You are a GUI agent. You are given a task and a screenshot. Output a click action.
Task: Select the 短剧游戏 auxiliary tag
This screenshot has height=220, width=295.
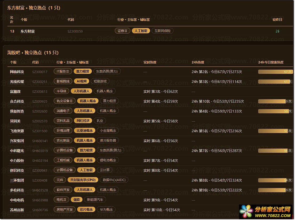pos(100,81)
